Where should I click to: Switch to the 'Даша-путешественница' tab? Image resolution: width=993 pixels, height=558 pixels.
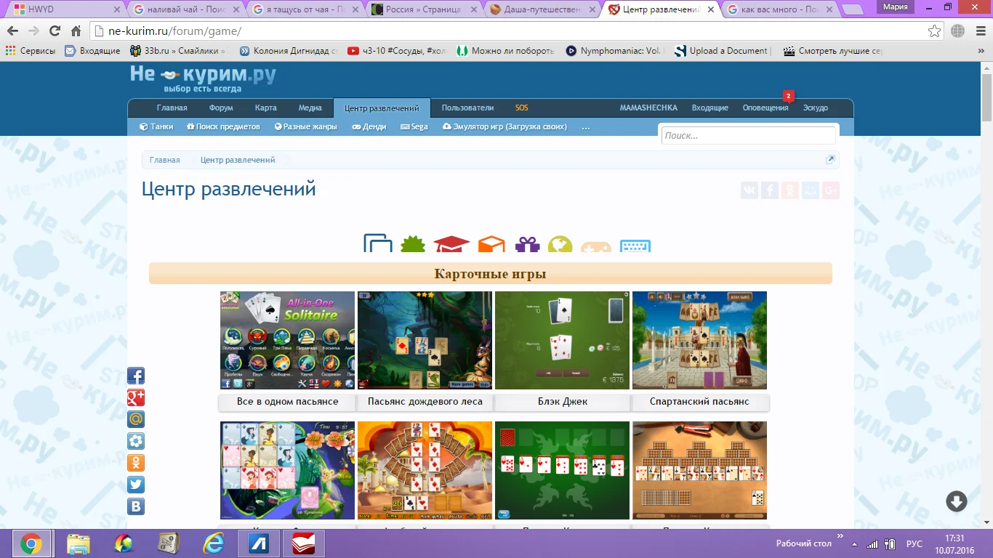pos(541,10)
